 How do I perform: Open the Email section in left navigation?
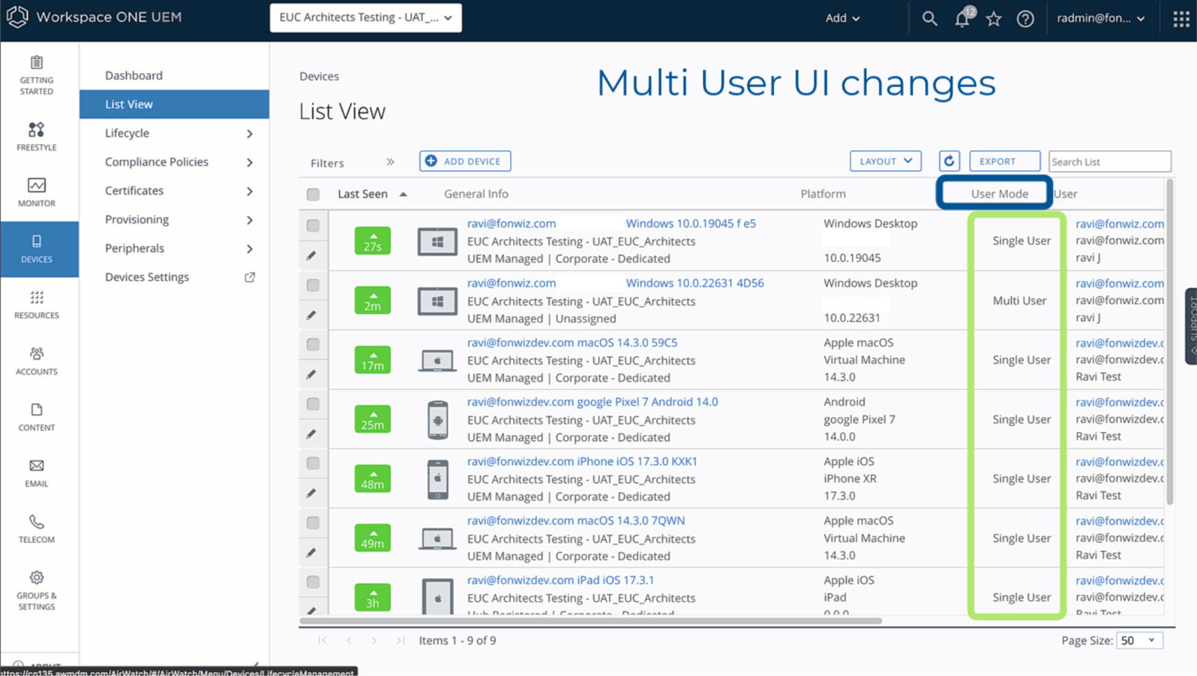(x=36, y=473)
